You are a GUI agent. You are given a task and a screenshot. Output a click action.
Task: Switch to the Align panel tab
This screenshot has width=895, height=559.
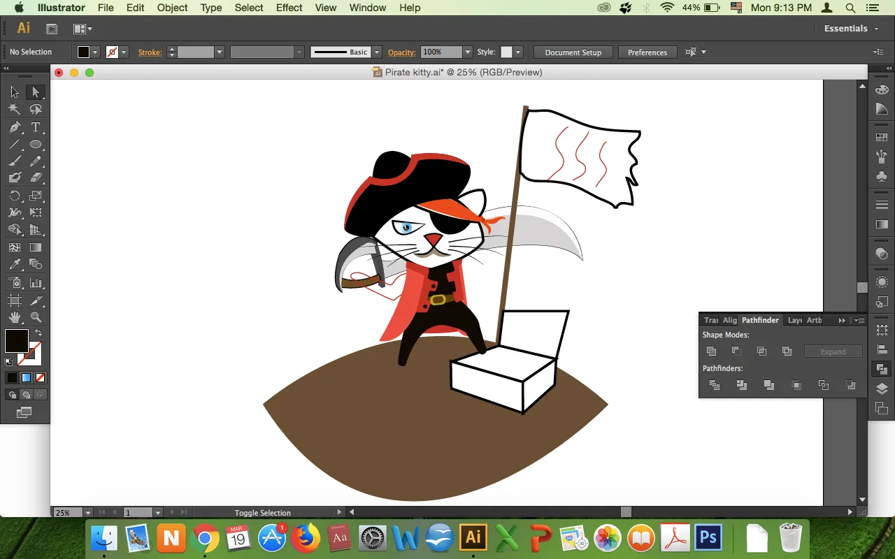(730, 320)
